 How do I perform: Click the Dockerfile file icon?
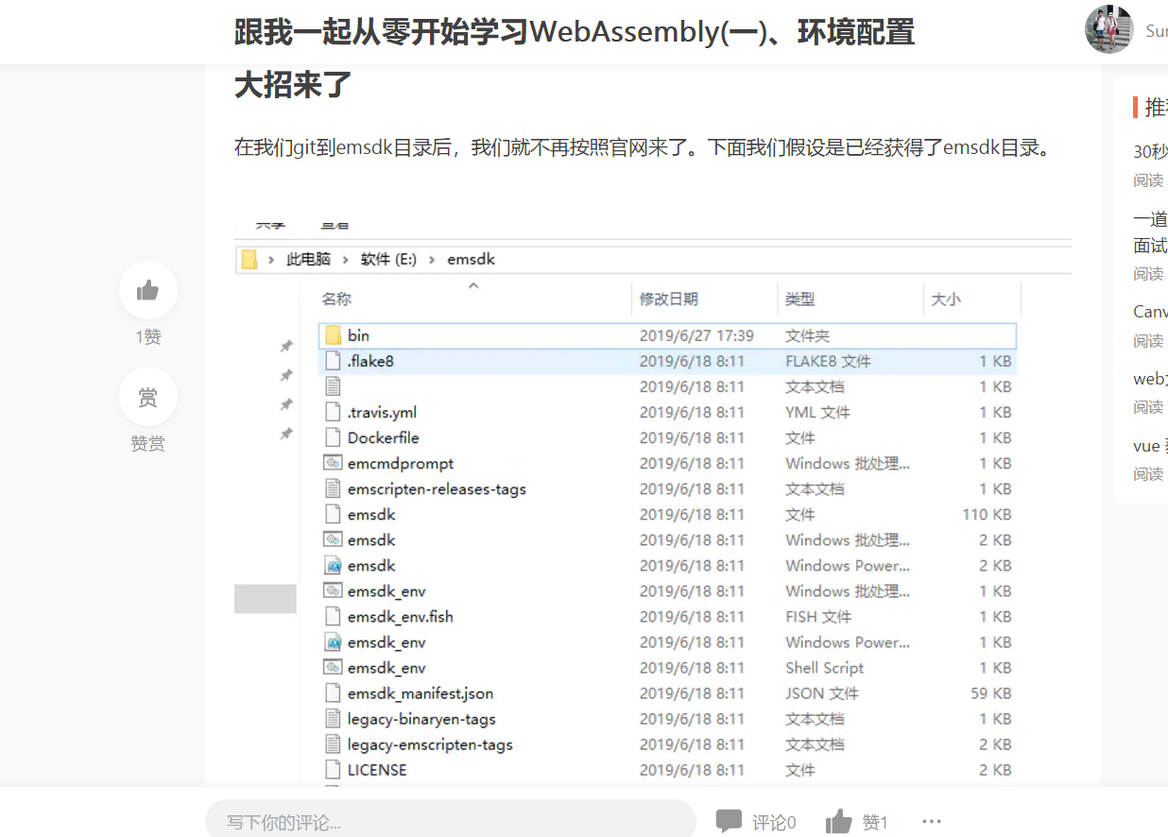[x=332, y=436]
